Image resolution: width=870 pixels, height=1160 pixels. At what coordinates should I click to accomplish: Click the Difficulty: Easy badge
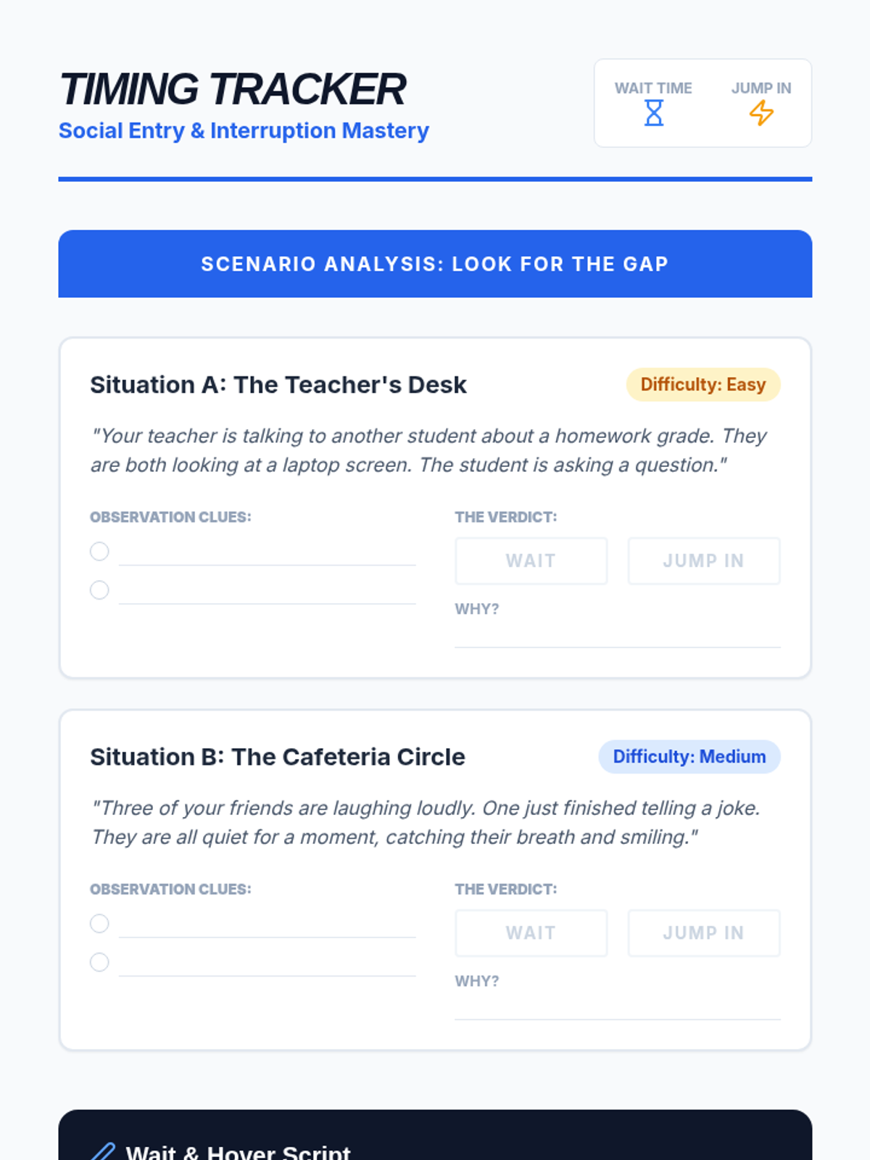(x=703, y=385)
